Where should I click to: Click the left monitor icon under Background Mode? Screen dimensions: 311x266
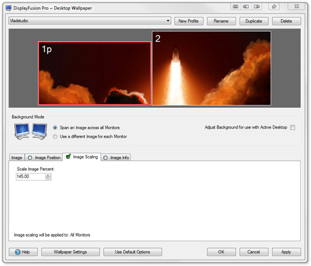[x=22, y=131]
